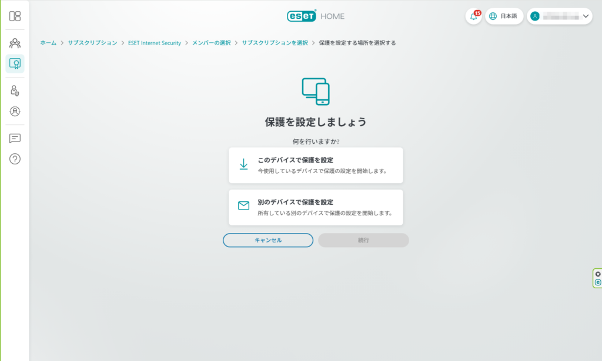Click the green ESET side widget icon
602x361 pixels.
[x=598, y=282]
